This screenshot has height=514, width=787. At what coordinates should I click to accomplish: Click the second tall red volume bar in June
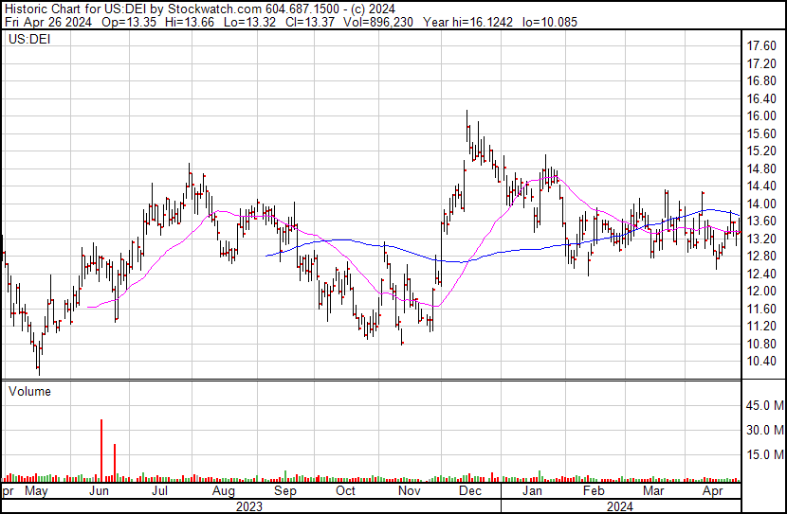point(115,463)
